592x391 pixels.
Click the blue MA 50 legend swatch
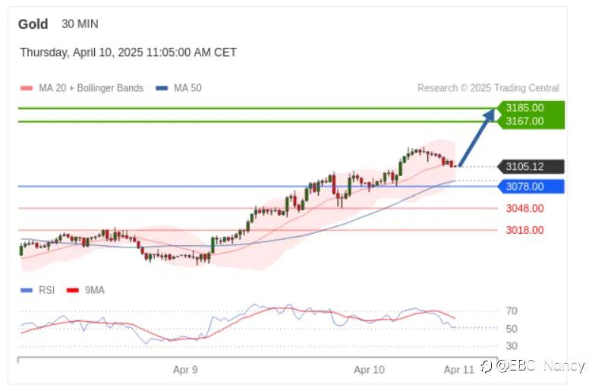162,88
